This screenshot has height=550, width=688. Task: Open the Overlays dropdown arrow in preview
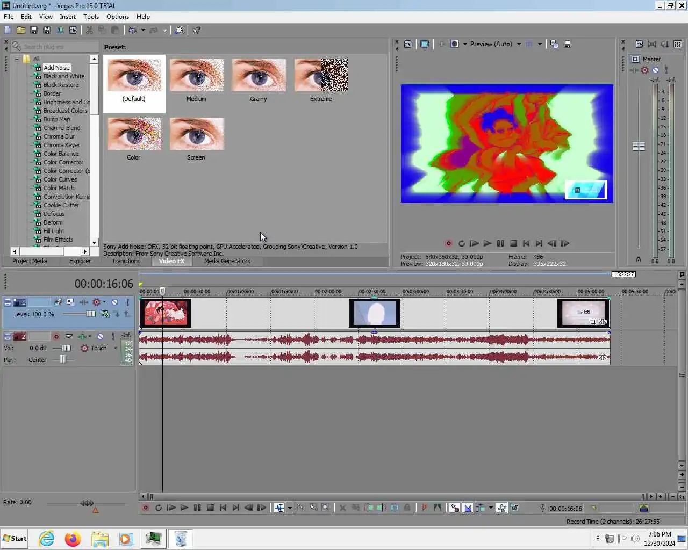pyautogui.click(x=540, y=44)
